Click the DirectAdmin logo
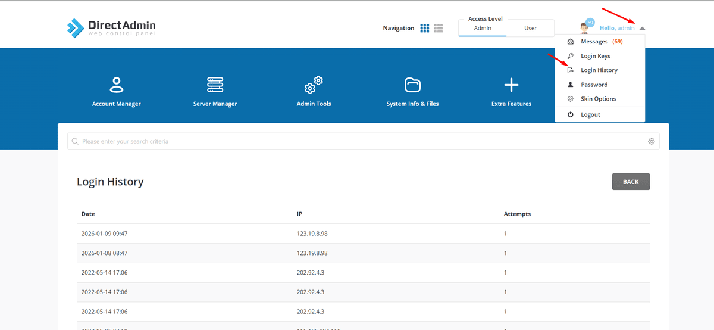The image size is (714, 330). click(x=111, y=27)
